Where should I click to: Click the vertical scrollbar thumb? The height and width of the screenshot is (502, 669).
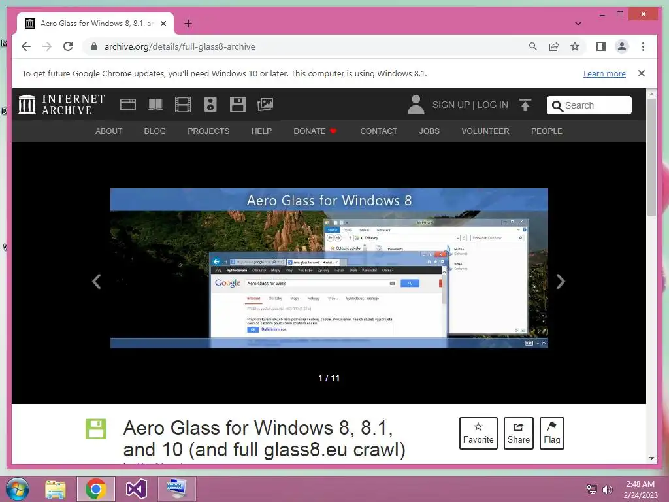click(x=651, y=158)
